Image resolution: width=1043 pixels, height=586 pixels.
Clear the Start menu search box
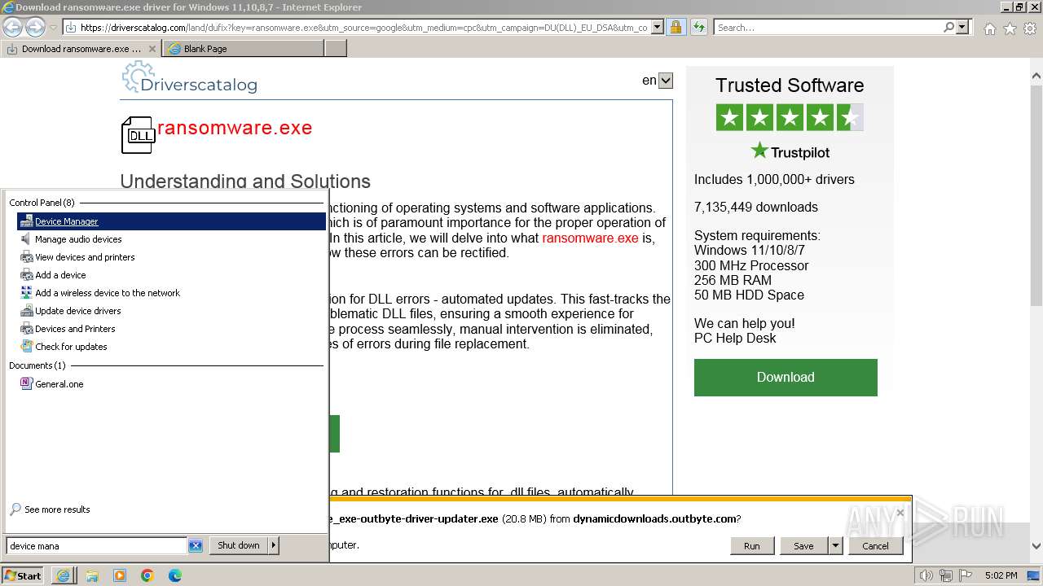coord(196,546)
